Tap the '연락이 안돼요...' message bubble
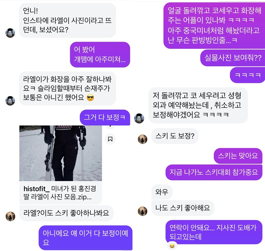The height and width of the screenshot is (251, 265). (x=214, y=232)
